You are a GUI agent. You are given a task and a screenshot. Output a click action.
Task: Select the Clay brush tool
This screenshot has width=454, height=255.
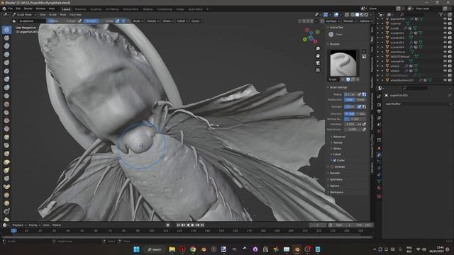click(6, 46)
